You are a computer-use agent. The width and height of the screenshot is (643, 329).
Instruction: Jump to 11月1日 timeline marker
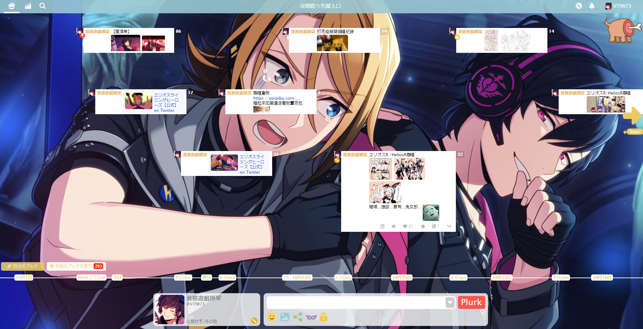coord(24,278)
